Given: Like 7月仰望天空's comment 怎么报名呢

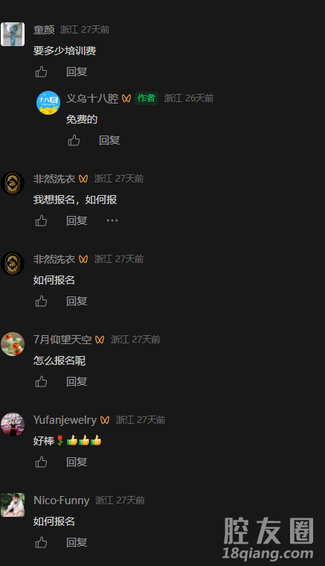Looking at the screenshot, I should tap(41, 381).
